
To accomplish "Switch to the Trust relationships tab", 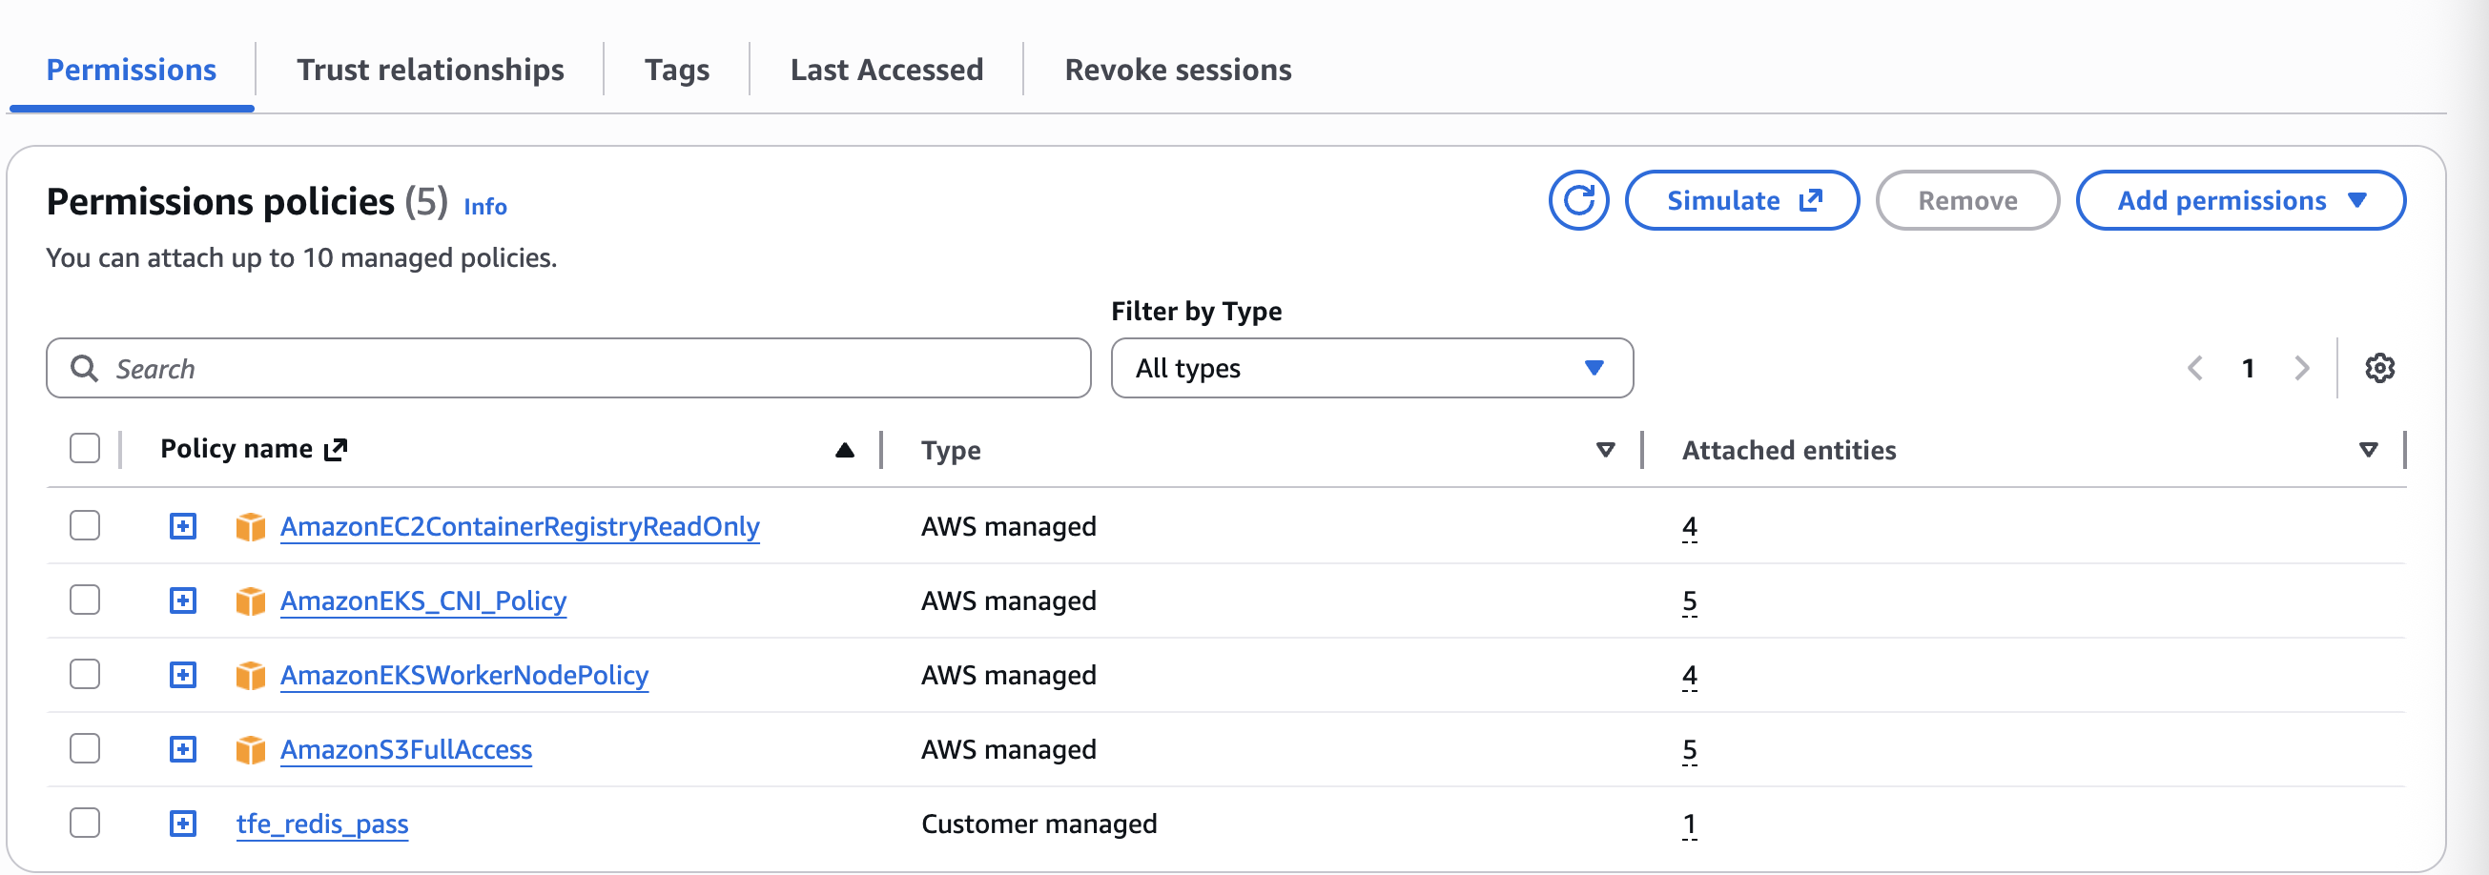I will 430,70.
